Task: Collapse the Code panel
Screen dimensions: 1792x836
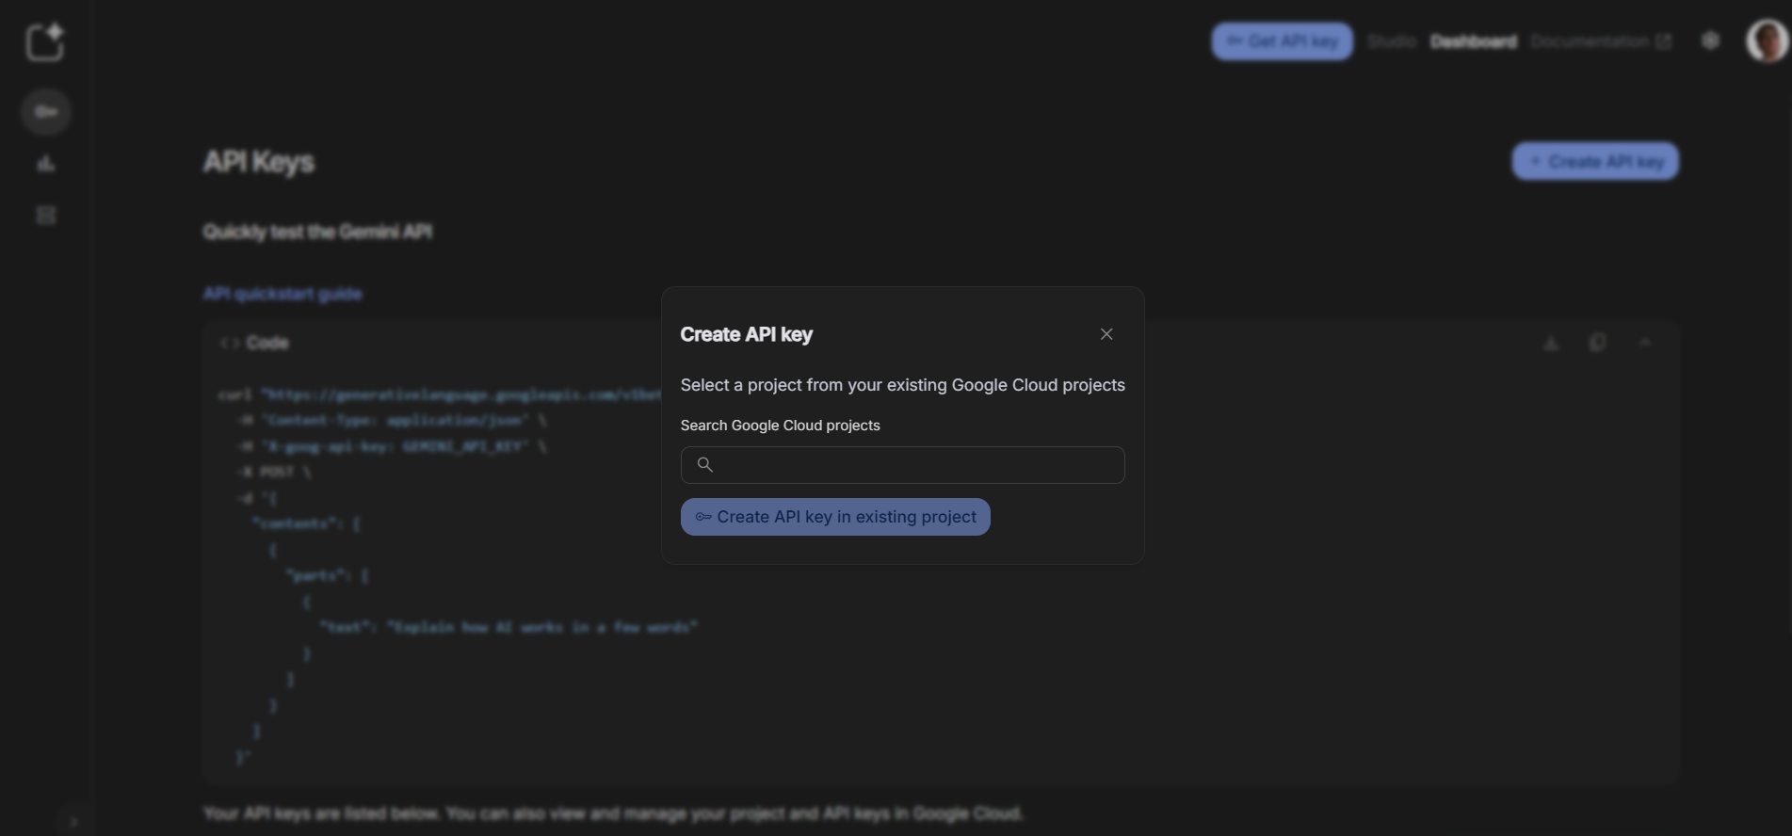Action: coord(1645,343)
